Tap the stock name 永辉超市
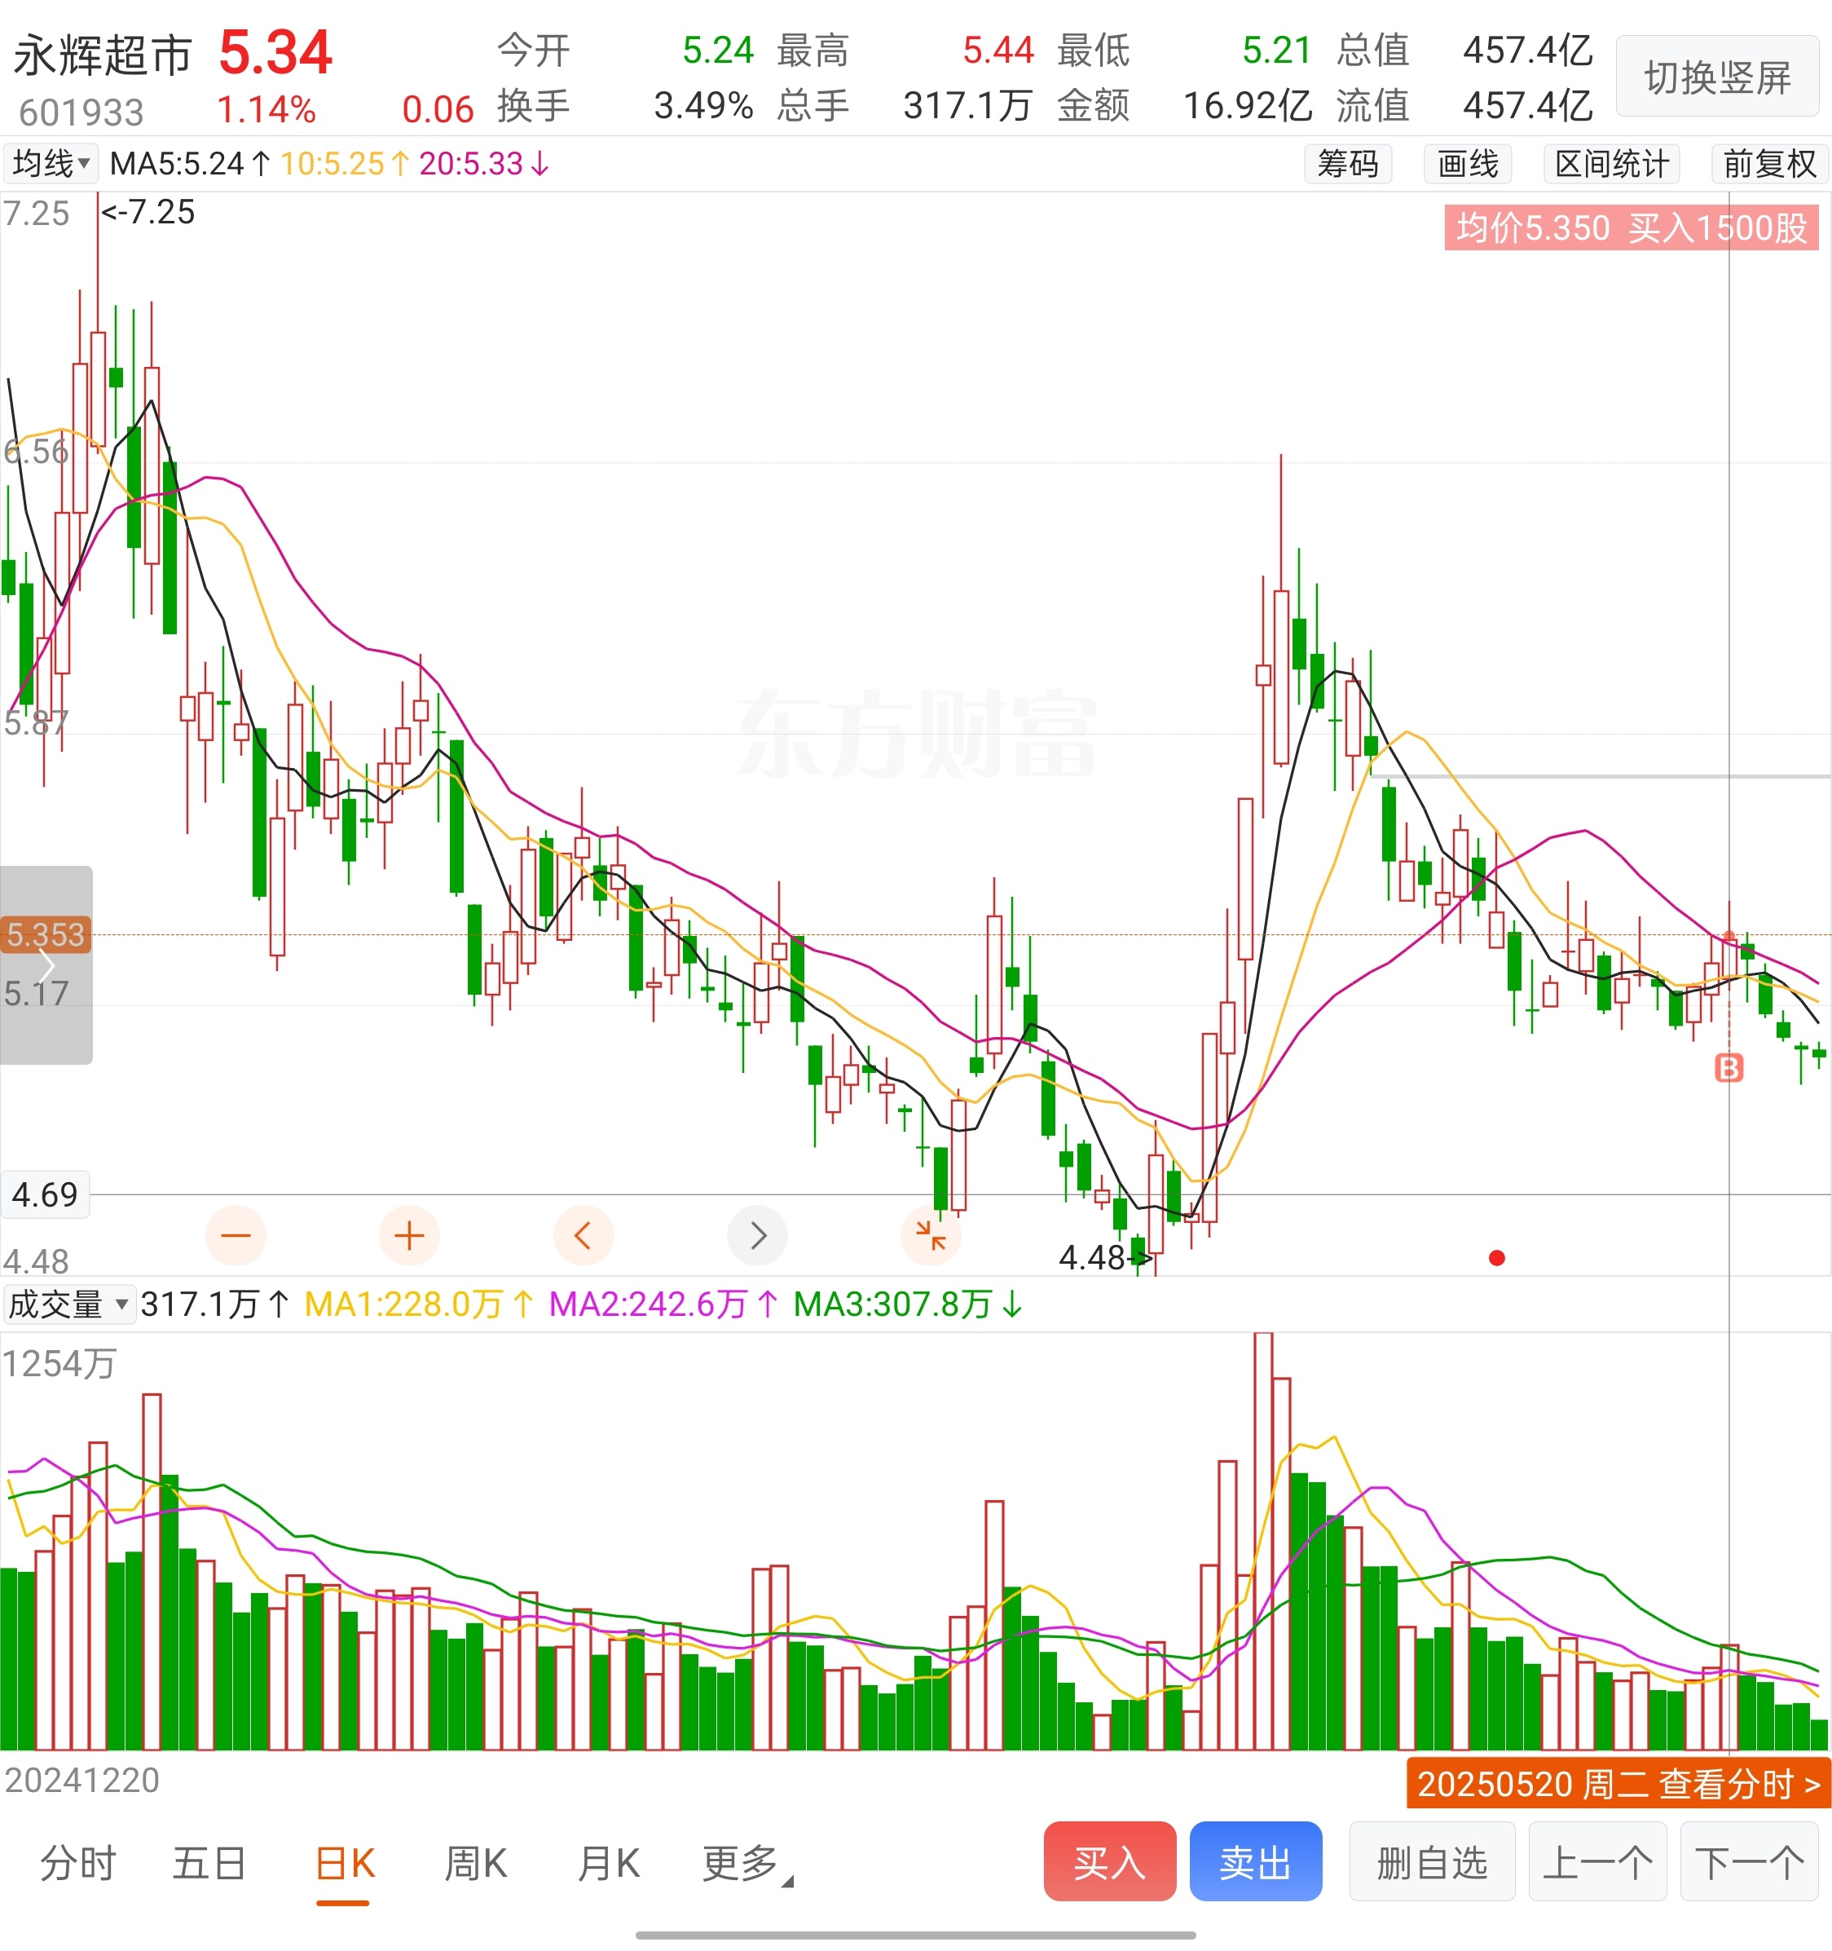Screen dimensions: 1832x1951 pos(102,55)
